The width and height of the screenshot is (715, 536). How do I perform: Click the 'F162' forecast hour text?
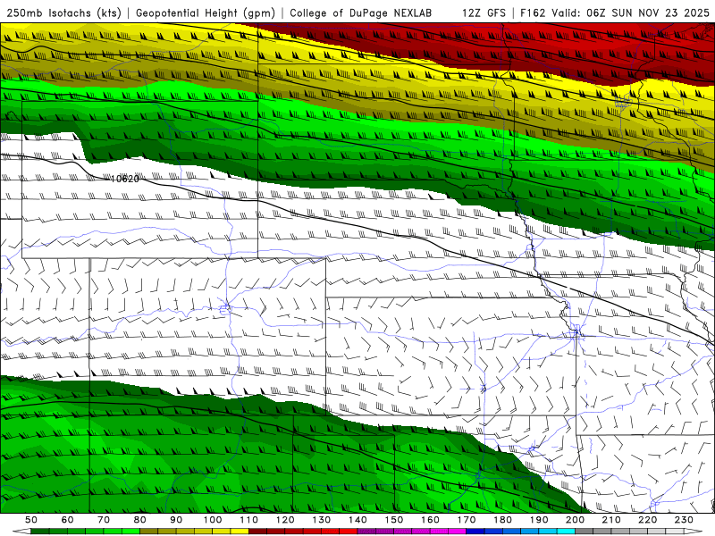click(533, 13)
